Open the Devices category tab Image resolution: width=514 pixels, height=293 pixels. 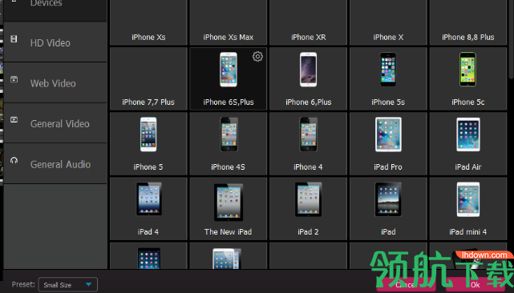[55, 10]
